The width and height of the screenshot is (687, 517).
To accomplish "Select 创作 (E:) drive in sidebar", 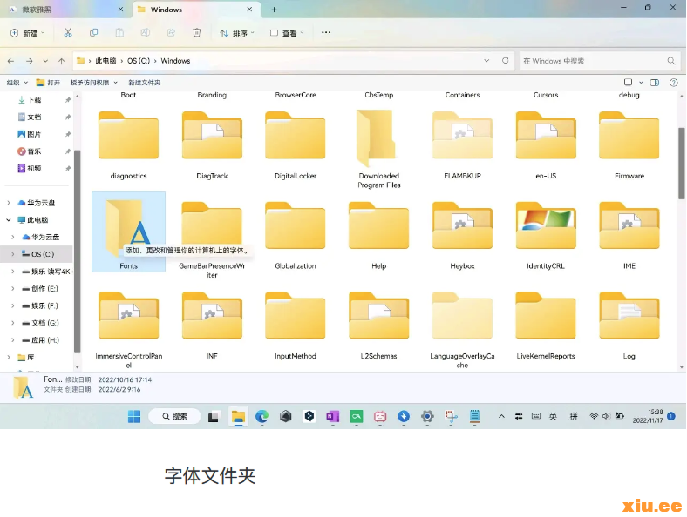I will [44, 288].
